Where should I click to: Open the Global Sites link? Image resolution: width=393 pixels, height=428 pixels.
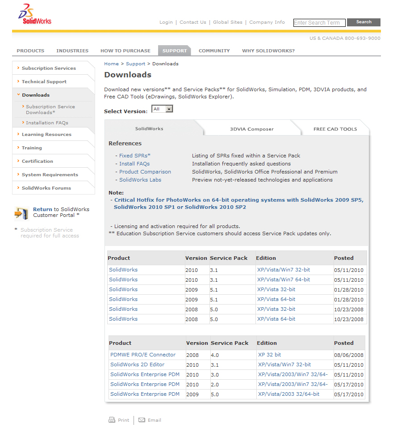[x=228, y=22]
